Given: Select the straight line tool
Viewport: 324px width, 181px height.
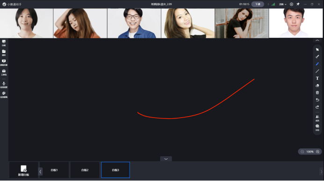Looking at the screenshot, I should coord(317,71).
